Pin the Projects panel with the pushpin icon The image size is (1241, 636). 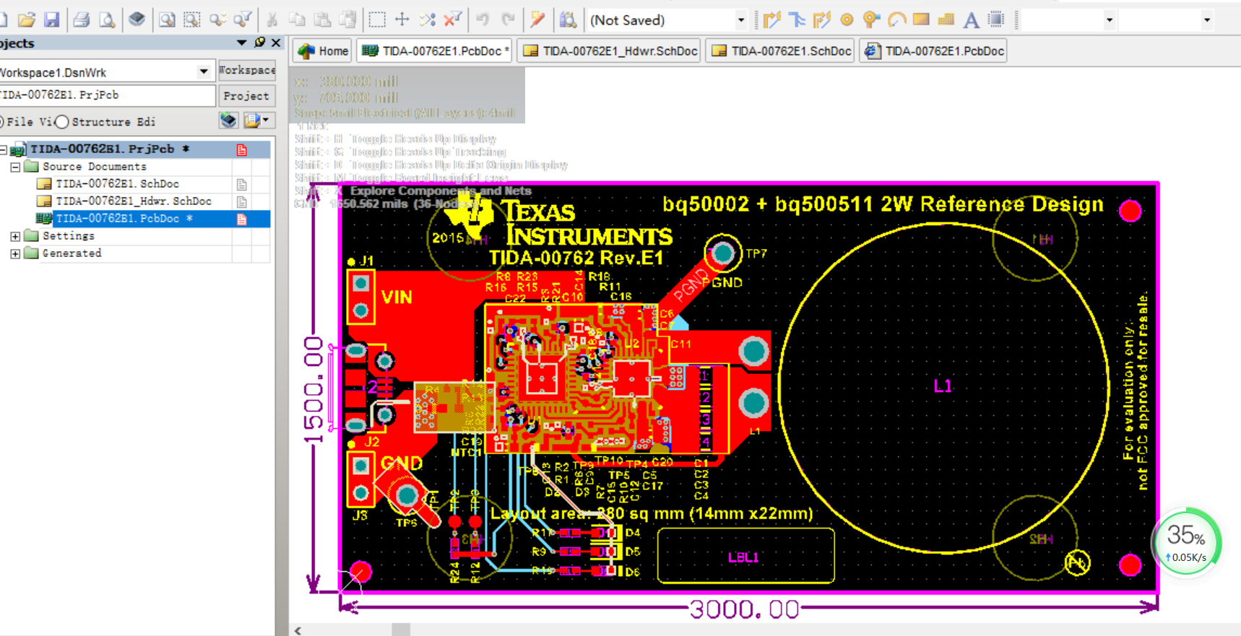(260, 43)
